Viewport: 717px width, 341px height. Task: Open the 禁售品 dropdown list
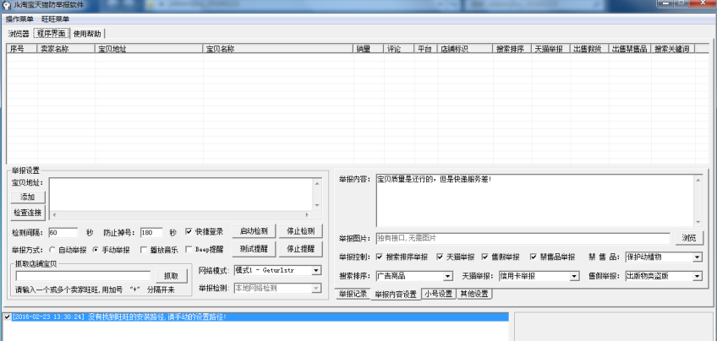(x=698, y=257)
